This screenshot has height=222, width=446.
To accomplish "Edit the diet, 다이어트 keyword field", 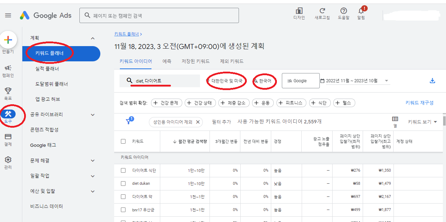I will (160, 81).
